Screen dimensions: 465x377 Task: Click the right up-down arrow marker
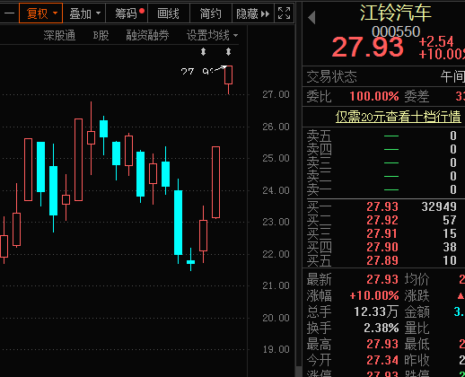228,52
